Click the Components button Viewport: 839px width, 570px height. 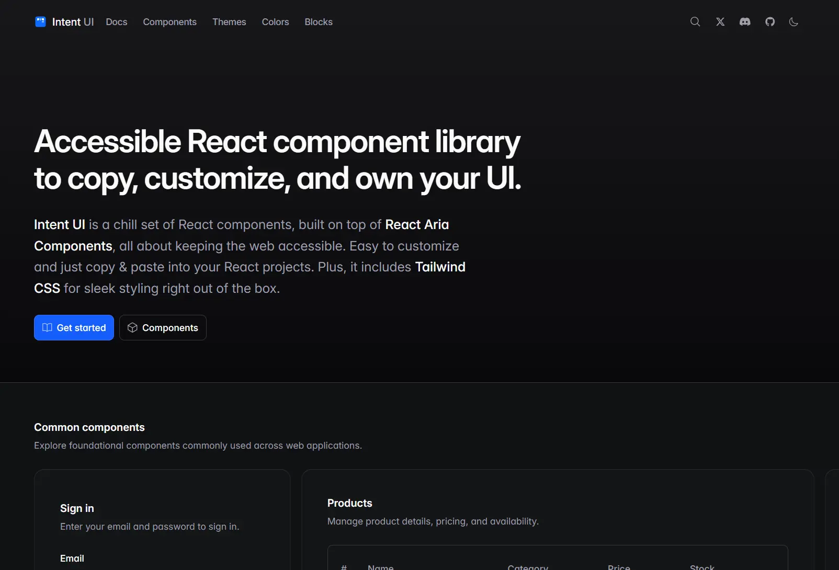tap(163, 327)
